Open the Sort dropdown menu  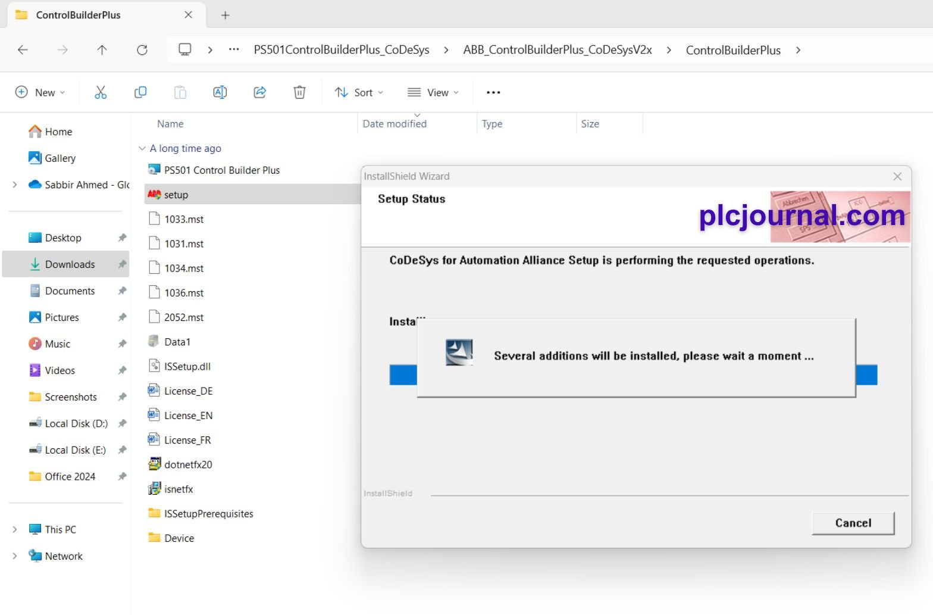(x=359, y=92)
